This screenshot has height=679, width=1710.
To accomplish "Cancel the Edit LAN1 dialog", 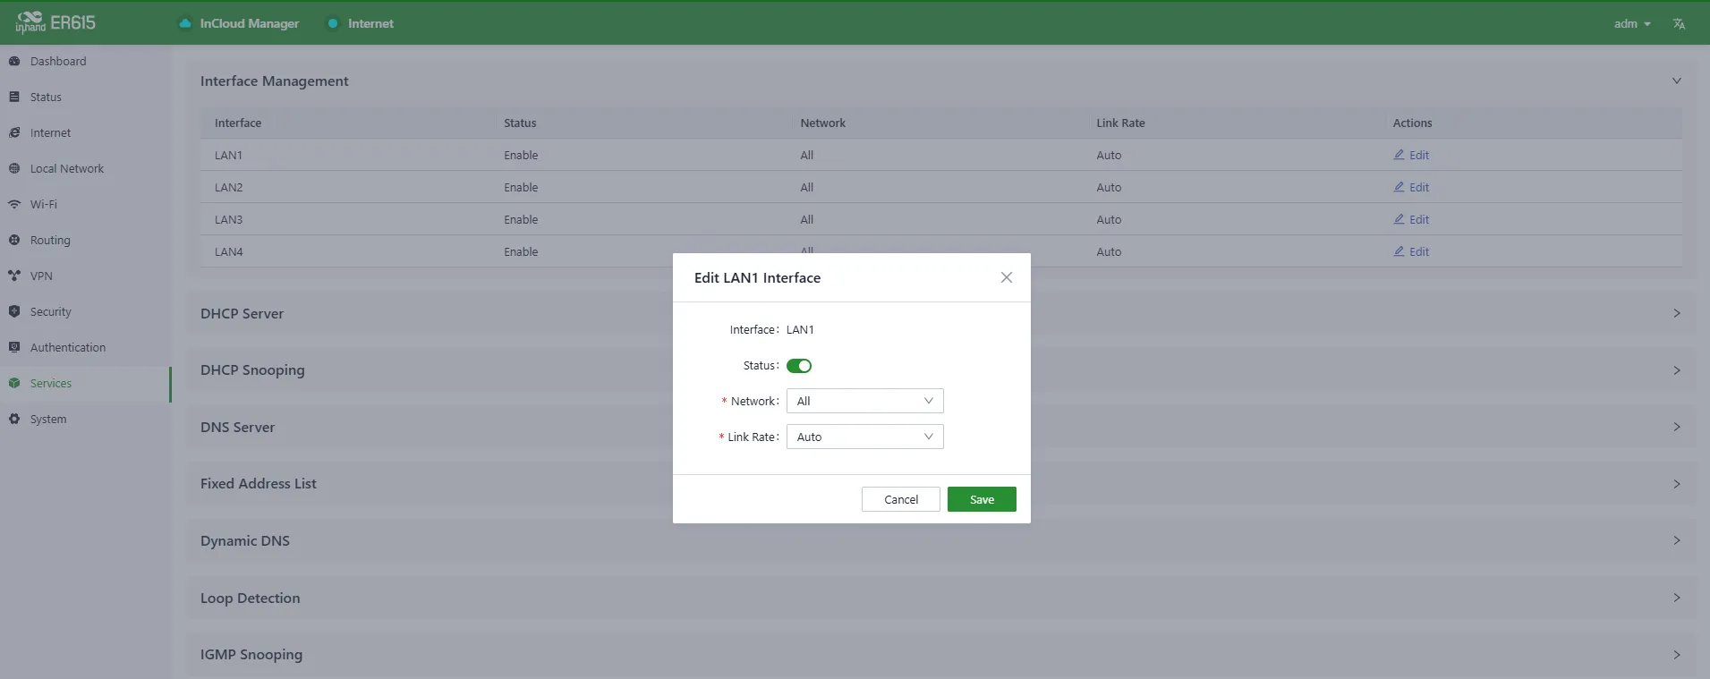I will pyautogui.click(x=900, y=499).
